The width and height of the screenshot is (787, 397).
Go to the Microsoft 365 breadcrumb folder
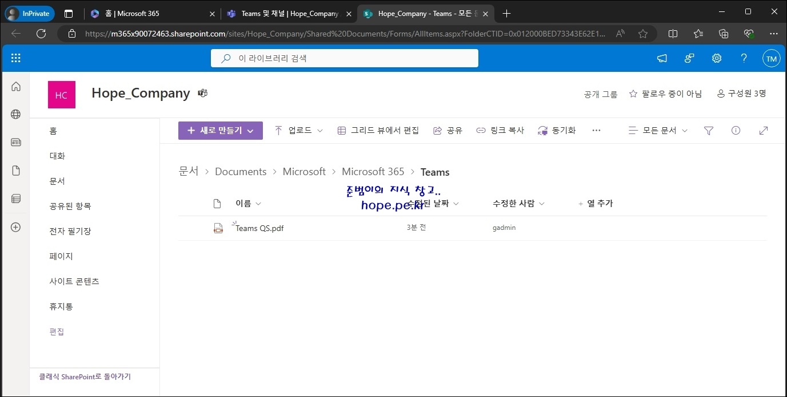tap(373, 172)
